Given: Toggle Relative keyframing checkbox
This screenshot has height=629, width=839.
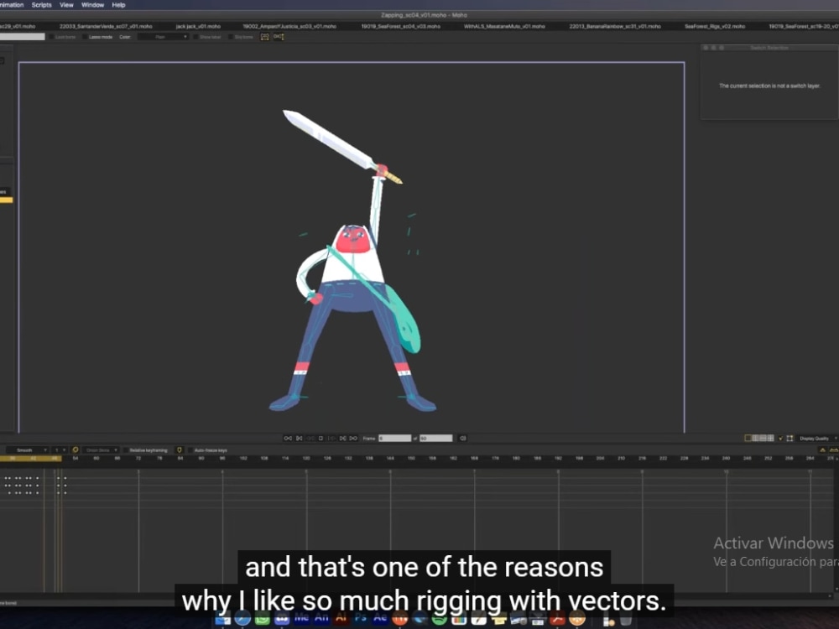Looking at the screenshot, I should point(127,450).
